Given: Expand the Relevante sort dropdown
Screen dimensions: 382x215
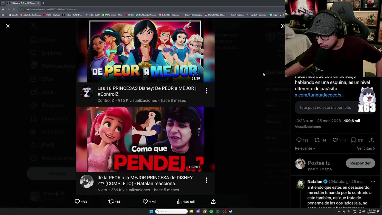Looking at the screenshot, I should [x=305, y=148].
